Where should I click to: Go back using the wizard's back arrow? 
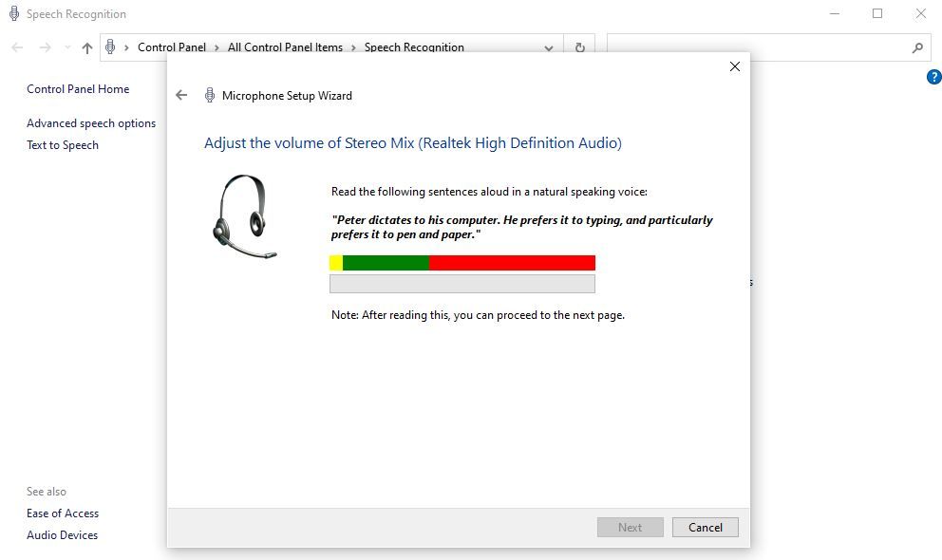tap(180, 95)
